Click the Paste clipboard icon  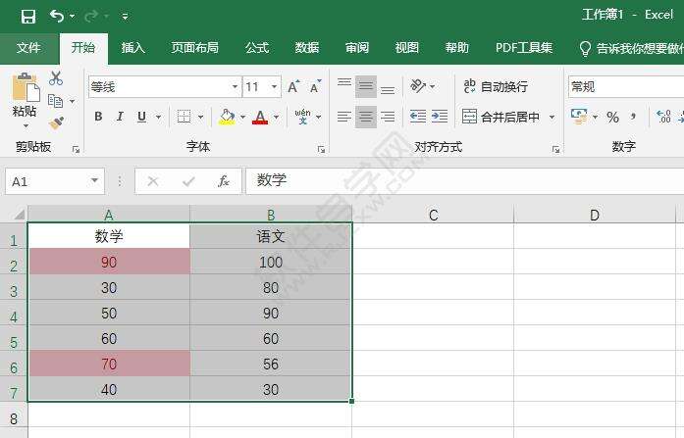26,87
